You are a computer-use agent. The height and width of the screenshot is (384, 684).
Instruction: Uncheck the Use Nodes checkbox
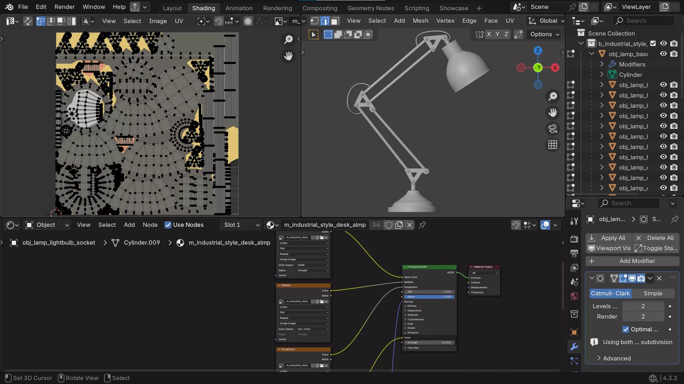click(168, 225)
